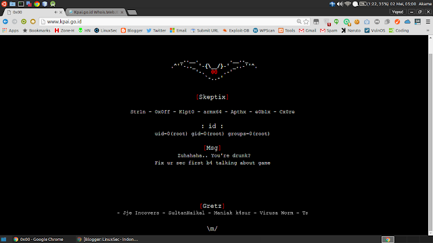Close the Kpai.go.id Whois tab
This screenshot has height=243, width=433.
point(122,12)
